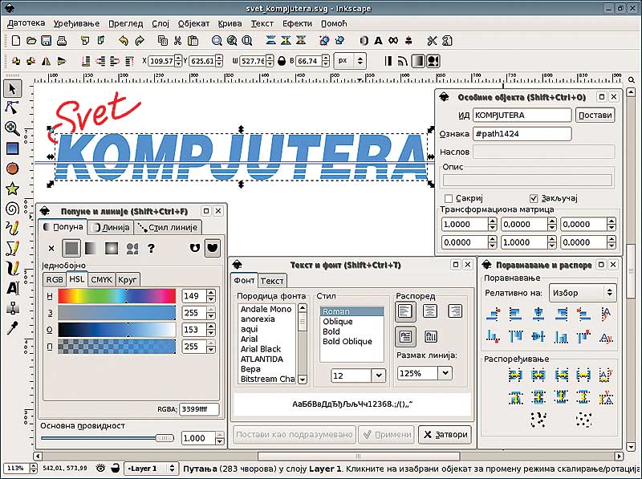Click the Save document icon

(x=47, y=40)
